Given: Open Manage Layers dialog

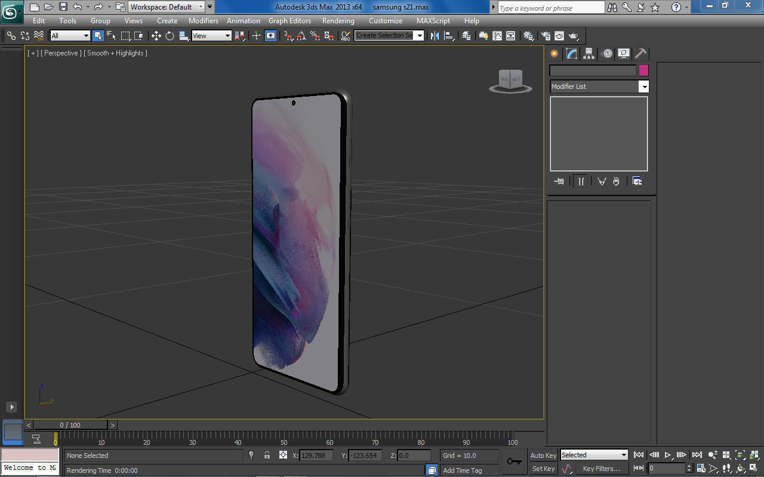Looking at the screenshot, I should [x=467, y=36].
